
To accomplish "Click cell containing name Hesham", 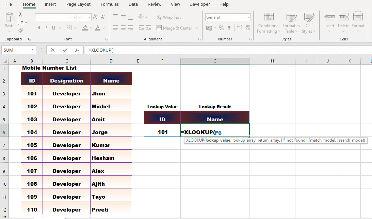I will coord(111,156).
